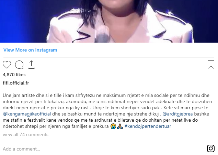Open the fifi.official.fr profile
The width and height of the screenshot is (218, 155).
16,83
